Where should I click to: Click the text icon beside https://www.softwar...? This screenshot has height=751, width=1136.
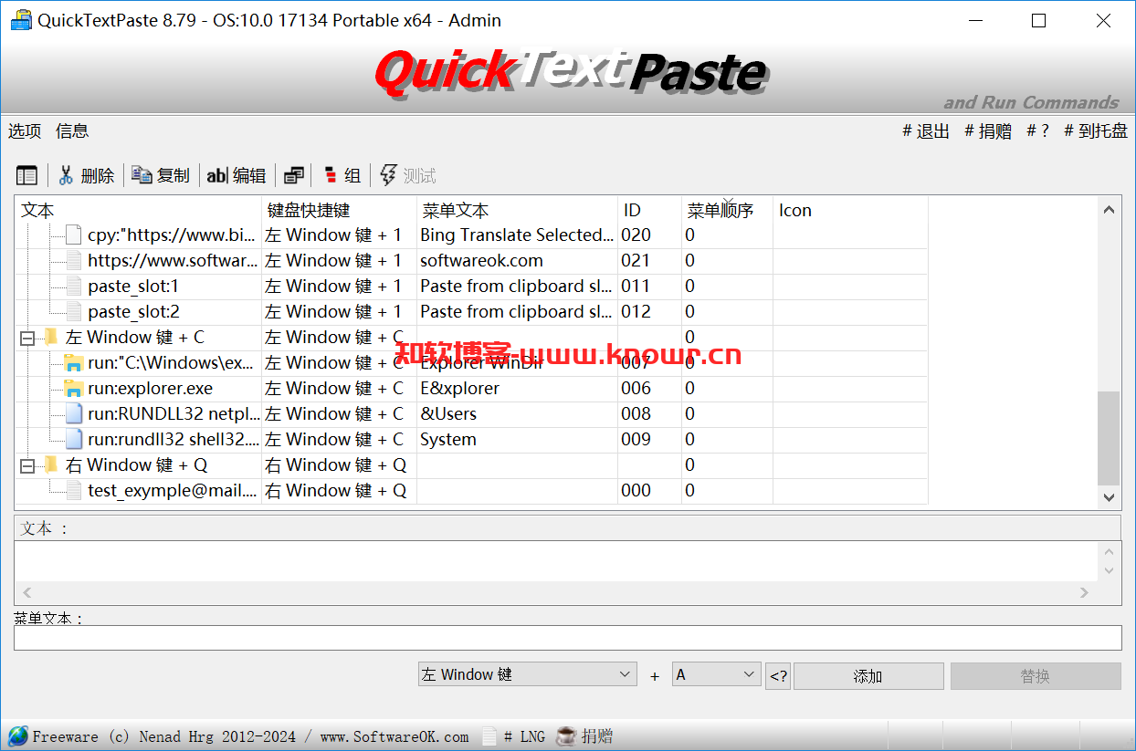pyautogui.click(x=74, y=260)
